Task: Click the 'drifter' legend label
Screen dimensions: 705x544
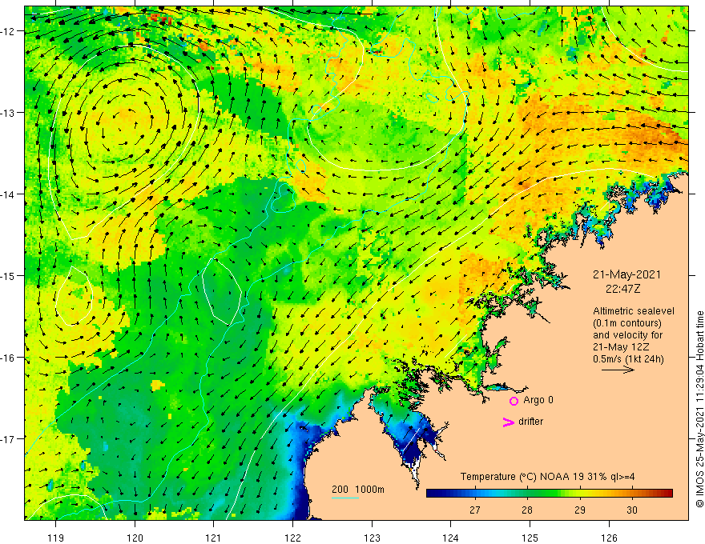Action: (530, 422)
